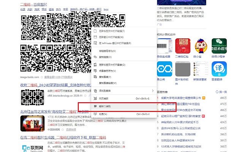Select "网页捕获" web capture entry
Screen dimensions: 243x152
[x=124, y=98]
